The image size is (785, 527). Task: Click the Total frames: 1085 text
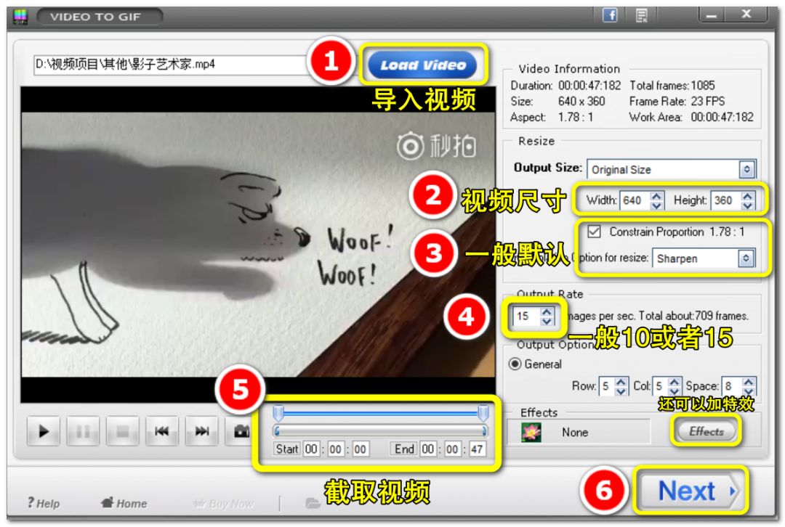pyautogui.click(x=672, y=86)
